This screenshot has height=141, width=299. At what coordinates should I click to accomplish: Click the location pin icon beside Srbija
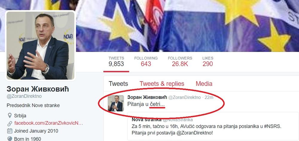click(9, 116)
